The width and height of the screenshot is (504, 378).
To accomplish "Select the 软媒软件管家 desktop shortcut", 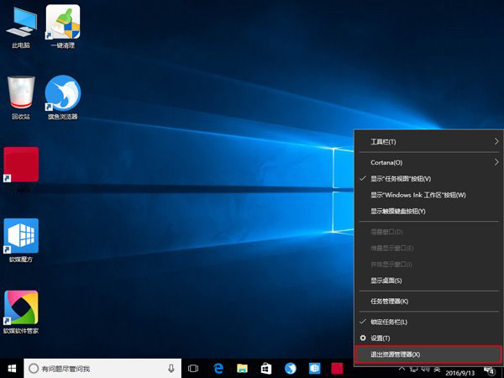I will click(x=21, y=312).
